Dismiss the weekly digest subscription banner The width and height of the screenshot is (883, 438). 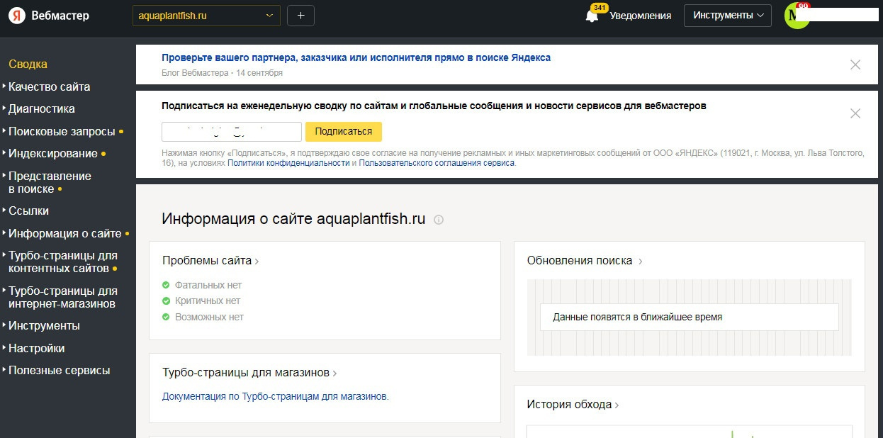pos(855,113)
